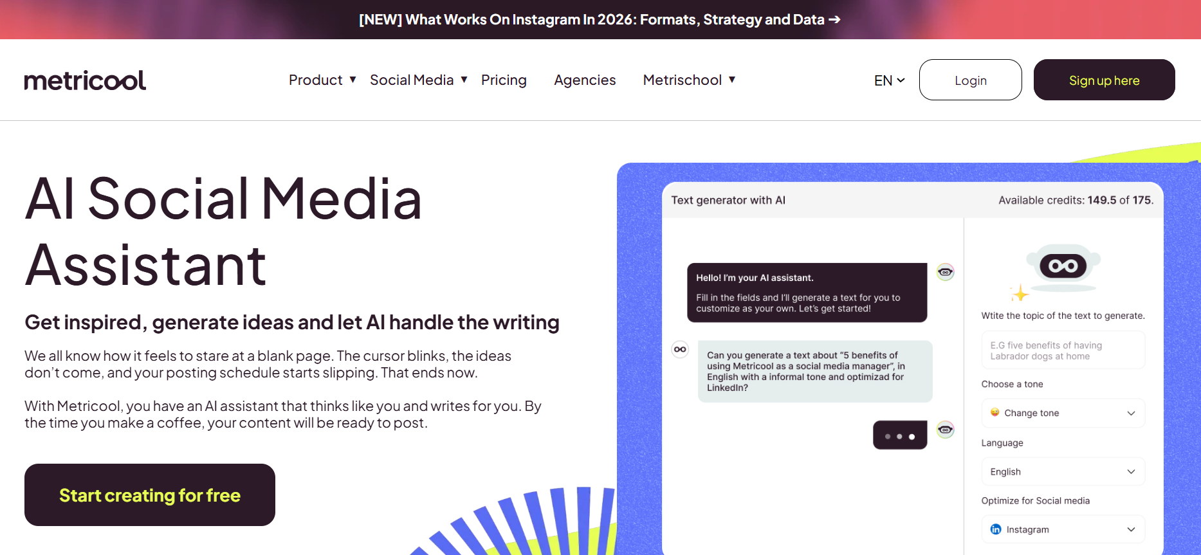
Task: Go to the Pricing page
Action: tap(504, 80)
